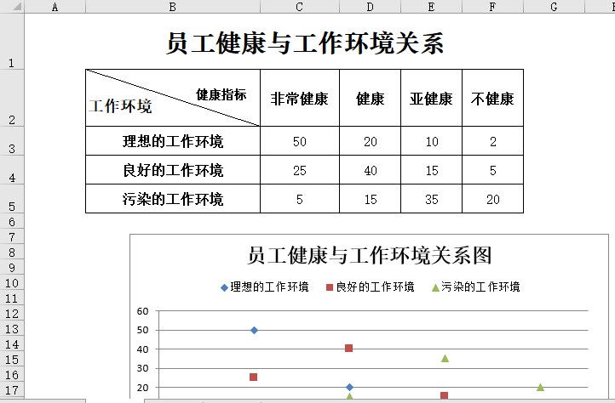Select column C header
Screen dimensions: 615x403
pos(299,7)
